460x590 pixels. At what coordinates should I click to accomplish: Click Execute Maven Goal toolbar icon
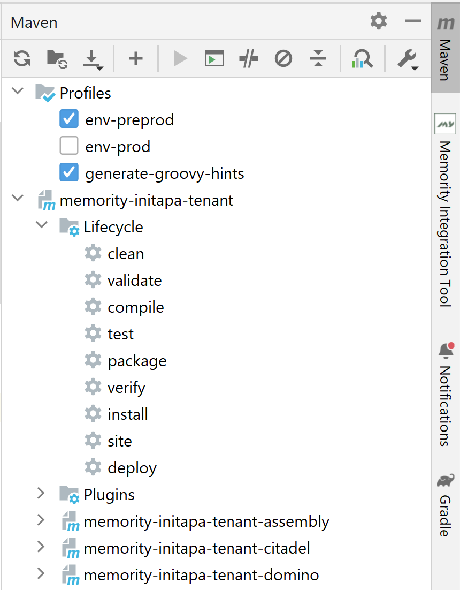[214, 58]
